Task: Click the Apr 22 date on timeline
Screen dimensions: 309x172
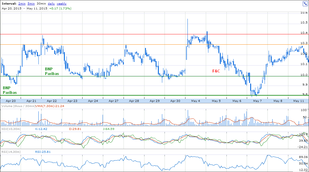Action: (52, 101)
